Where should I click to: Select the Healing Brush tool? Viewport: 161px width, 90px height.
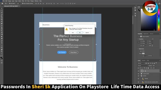tap(2, 23)
